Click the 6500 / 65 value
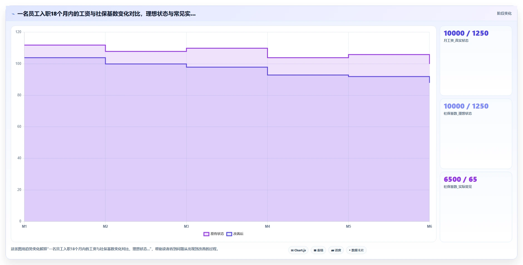The width and height of the screenshot is (523, 265). coord(460,179)
